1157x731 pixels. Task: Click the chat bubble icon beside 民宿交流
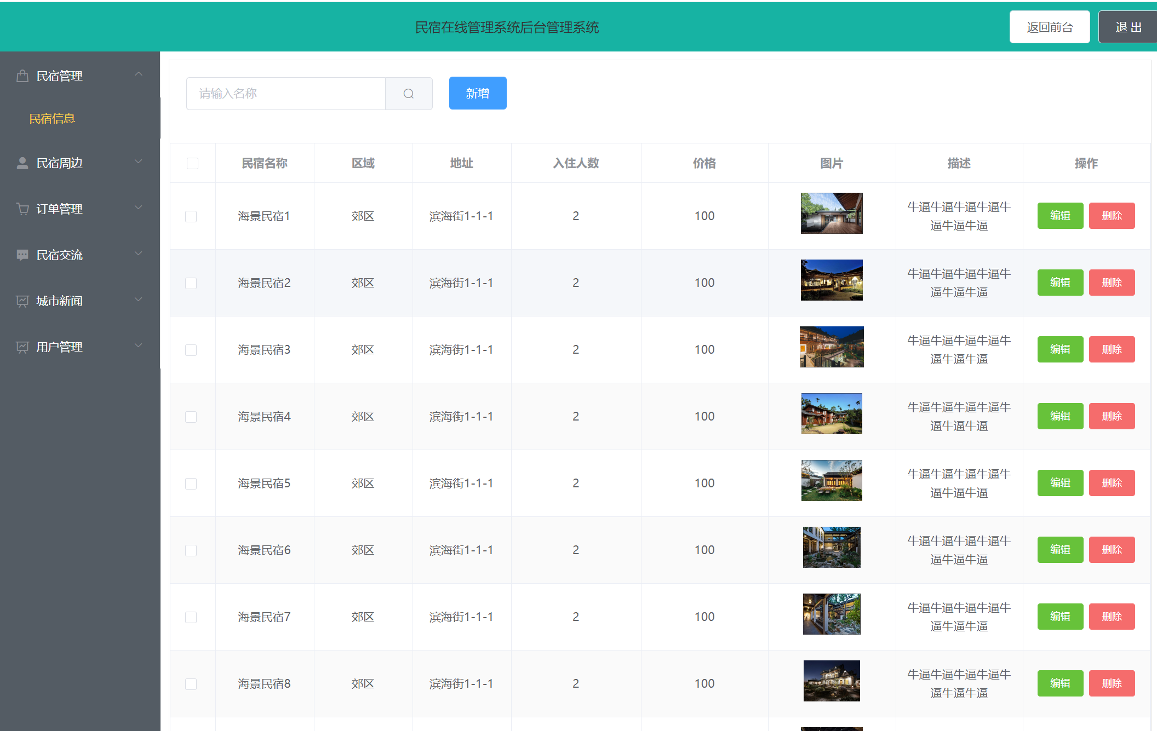22,255
